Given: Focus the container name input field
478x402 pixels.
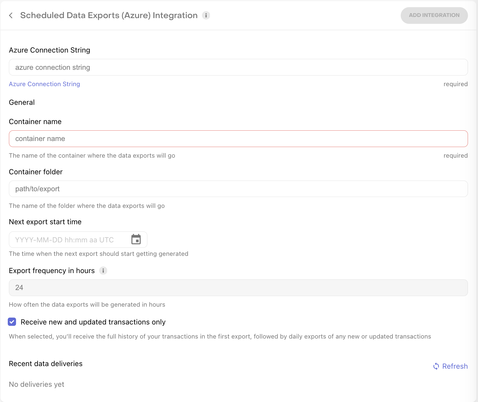Looking at the screenshot, I should click(238, 139).
